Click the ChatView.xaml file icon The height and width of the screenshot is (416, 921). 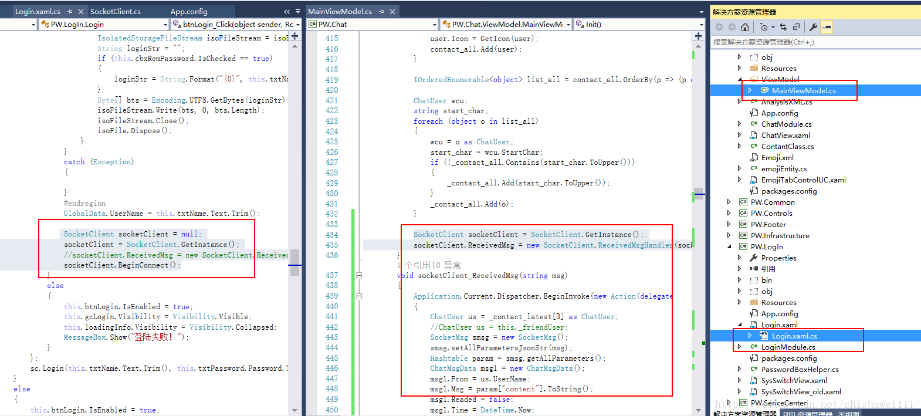pos(754,135)
